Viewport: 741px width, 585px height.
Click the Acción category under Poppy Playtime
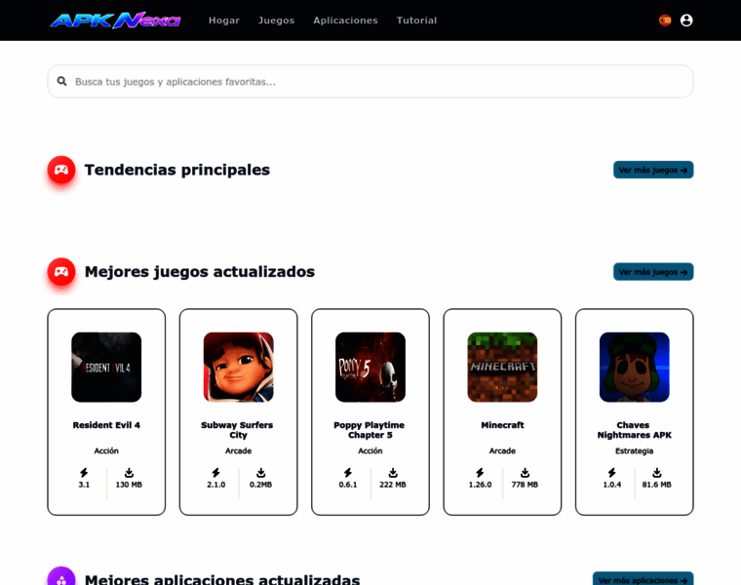point(370,450)
